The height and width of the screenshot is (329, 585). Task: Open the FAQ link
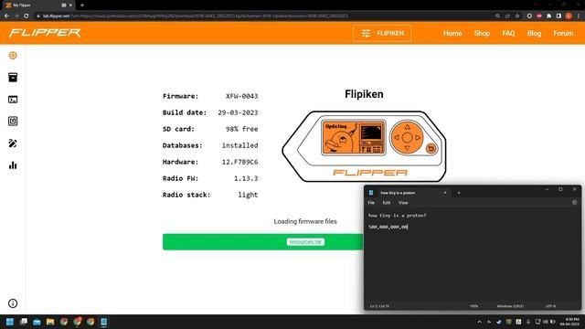click(508, 33)
